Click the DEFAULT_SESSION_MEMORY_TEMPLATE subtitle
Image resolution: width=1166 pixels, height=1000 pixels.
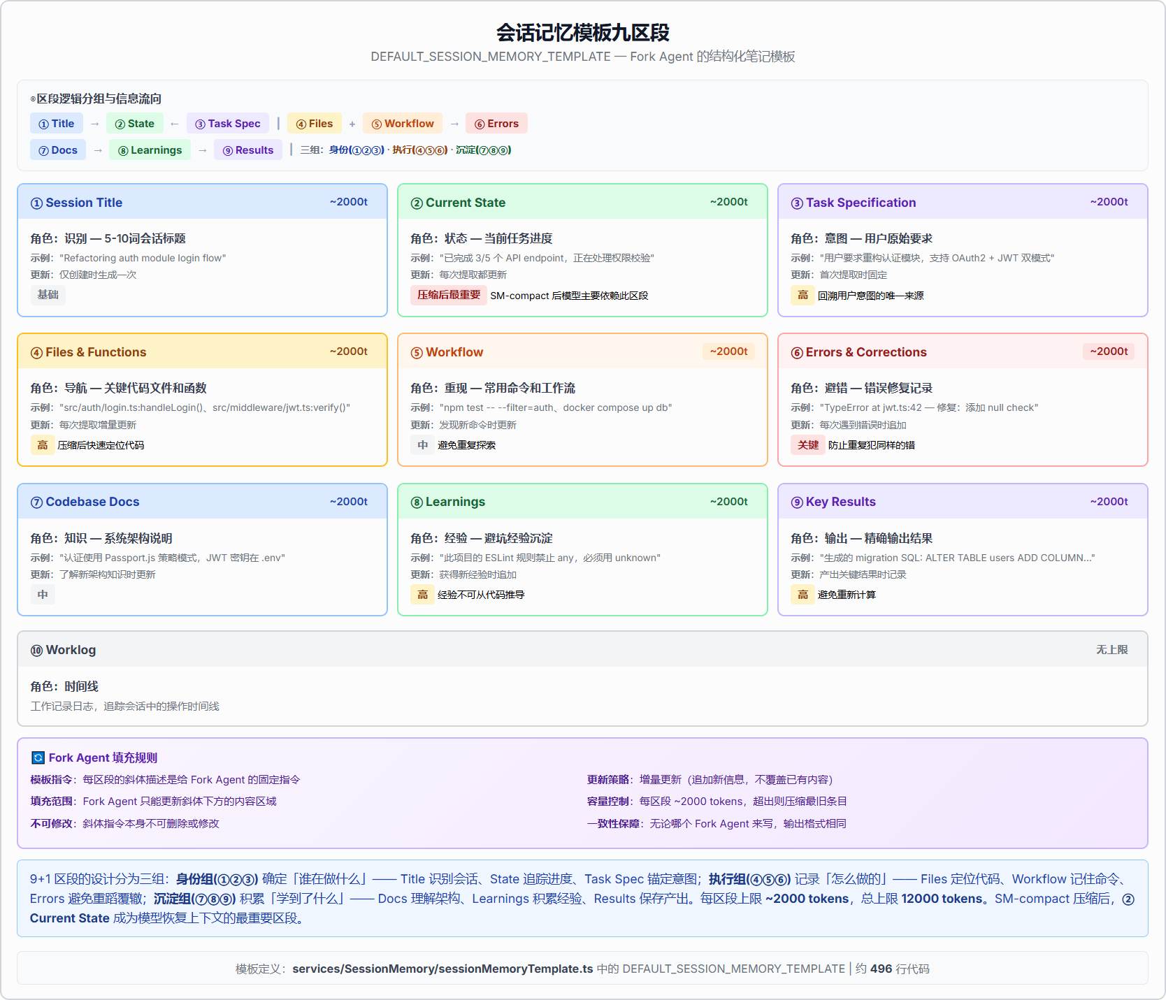click(x=583, y=57)
